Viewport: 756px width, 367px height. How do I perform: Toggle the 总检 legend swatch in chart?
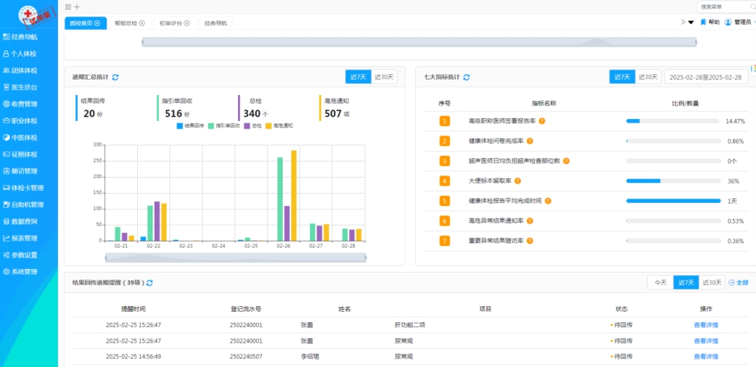(x=246, y=126)
